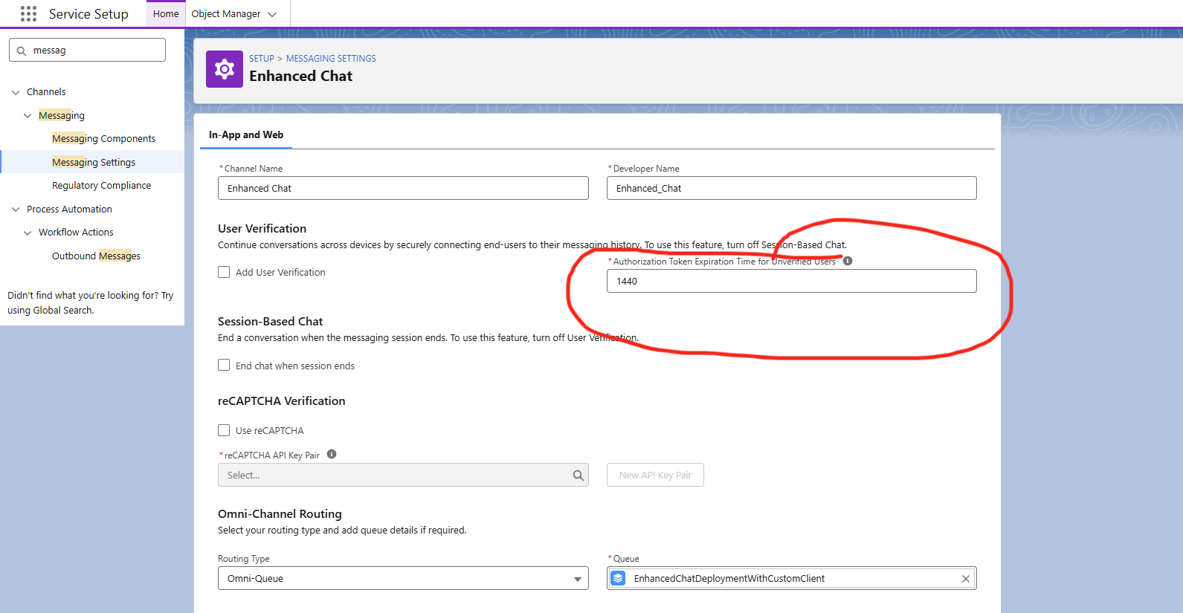Image resolution: width=1183 pixels, height=613 pixels.
Task: Clear the EnhancedChatDeploymentWithCustomClient queue selection
Action: click(x=966, y=579)
